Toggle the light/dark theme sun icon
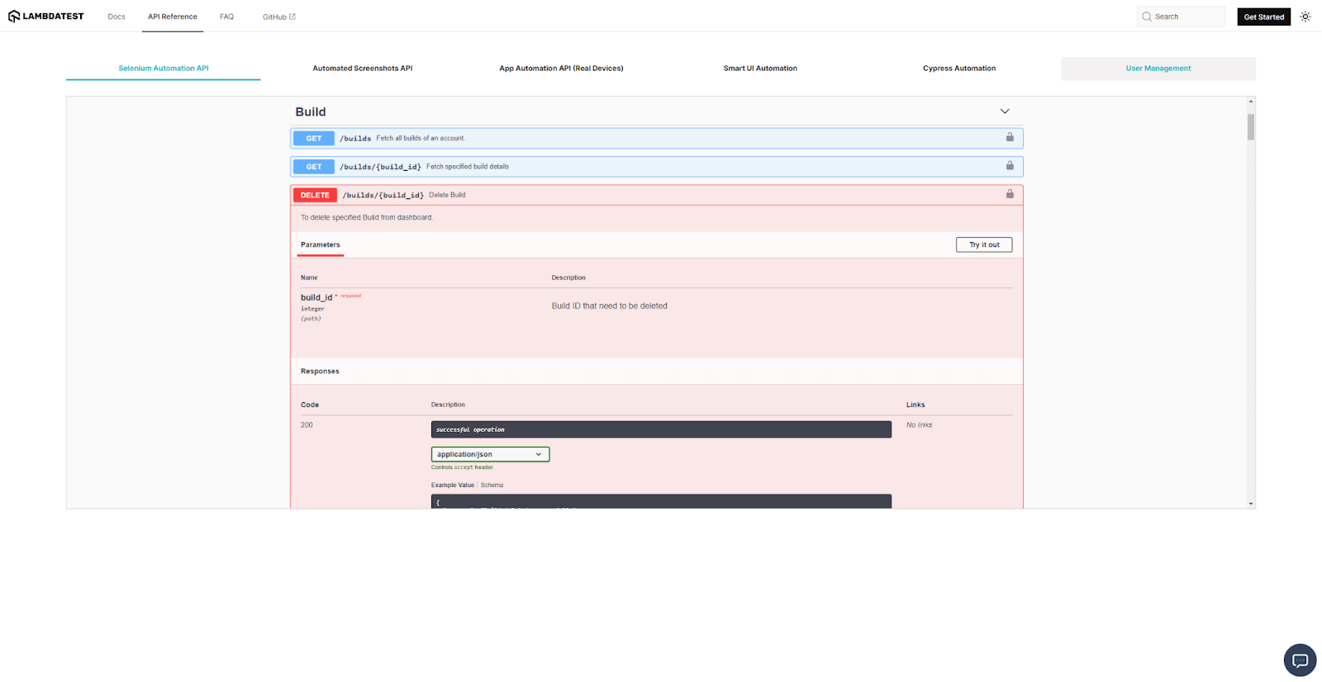 pyautogui.click(x=1305, y=17)
